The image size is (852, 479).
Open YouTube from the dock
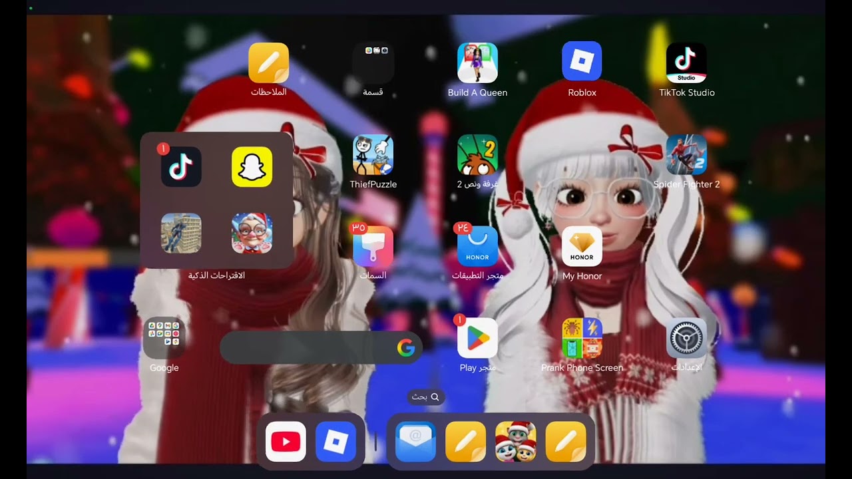coord(286,442)
